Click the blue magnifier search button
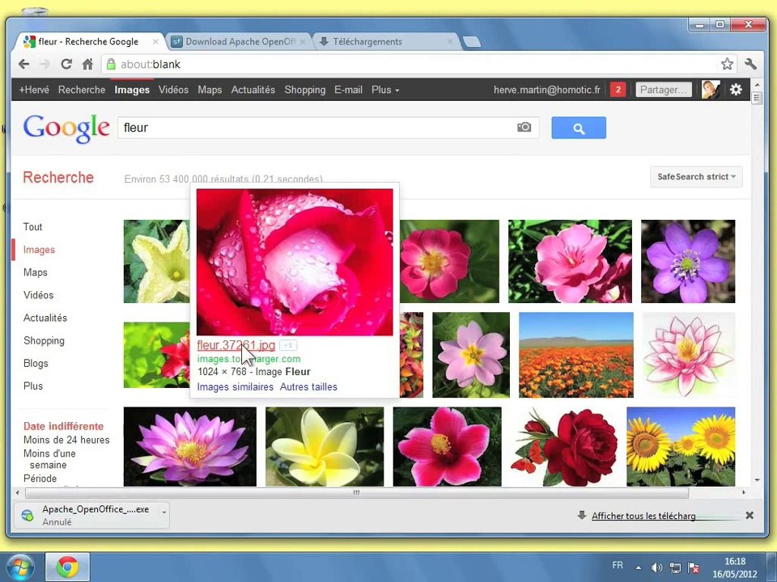 point(578,128)
